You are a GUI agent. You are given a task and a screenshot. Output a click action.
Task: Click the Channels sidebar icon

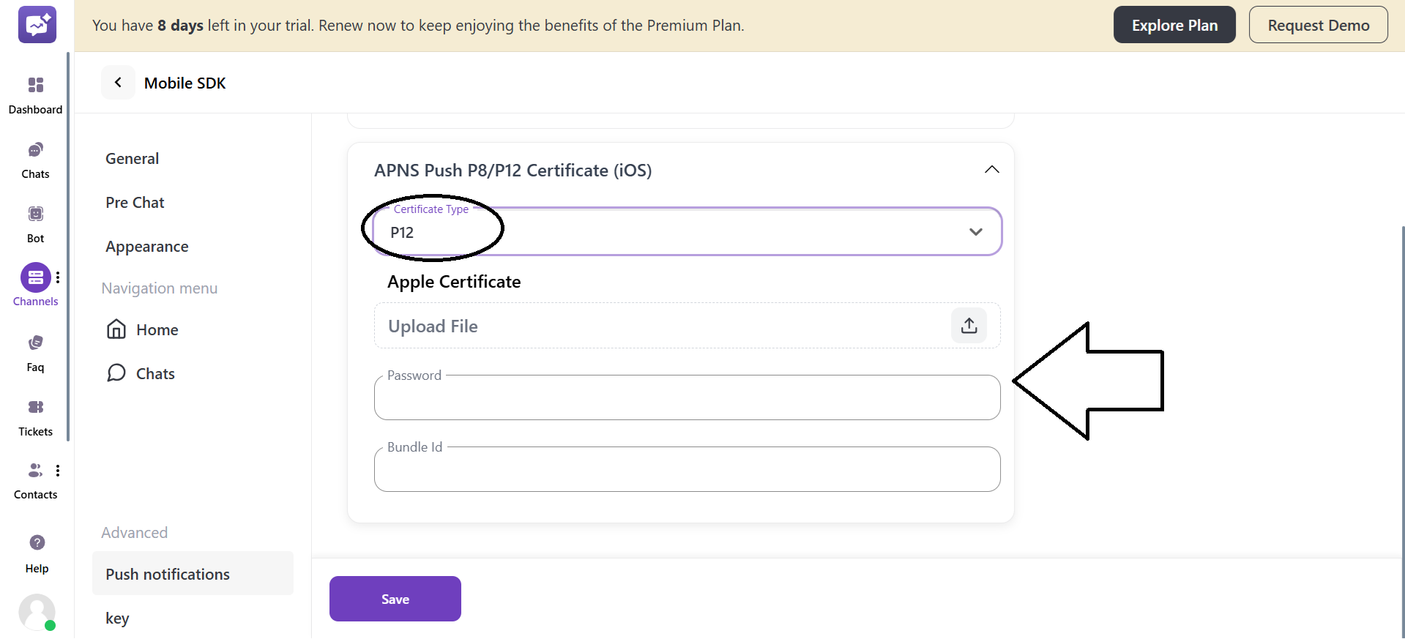tap(35, 277)
